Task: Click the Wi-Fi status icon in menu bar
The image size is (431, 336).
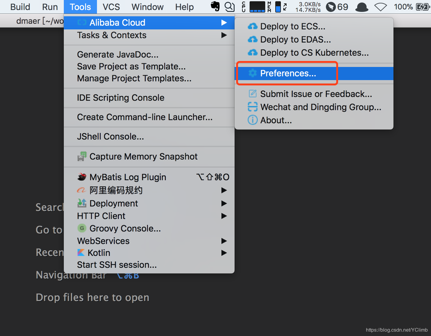Action: click(x=380, y=7)
